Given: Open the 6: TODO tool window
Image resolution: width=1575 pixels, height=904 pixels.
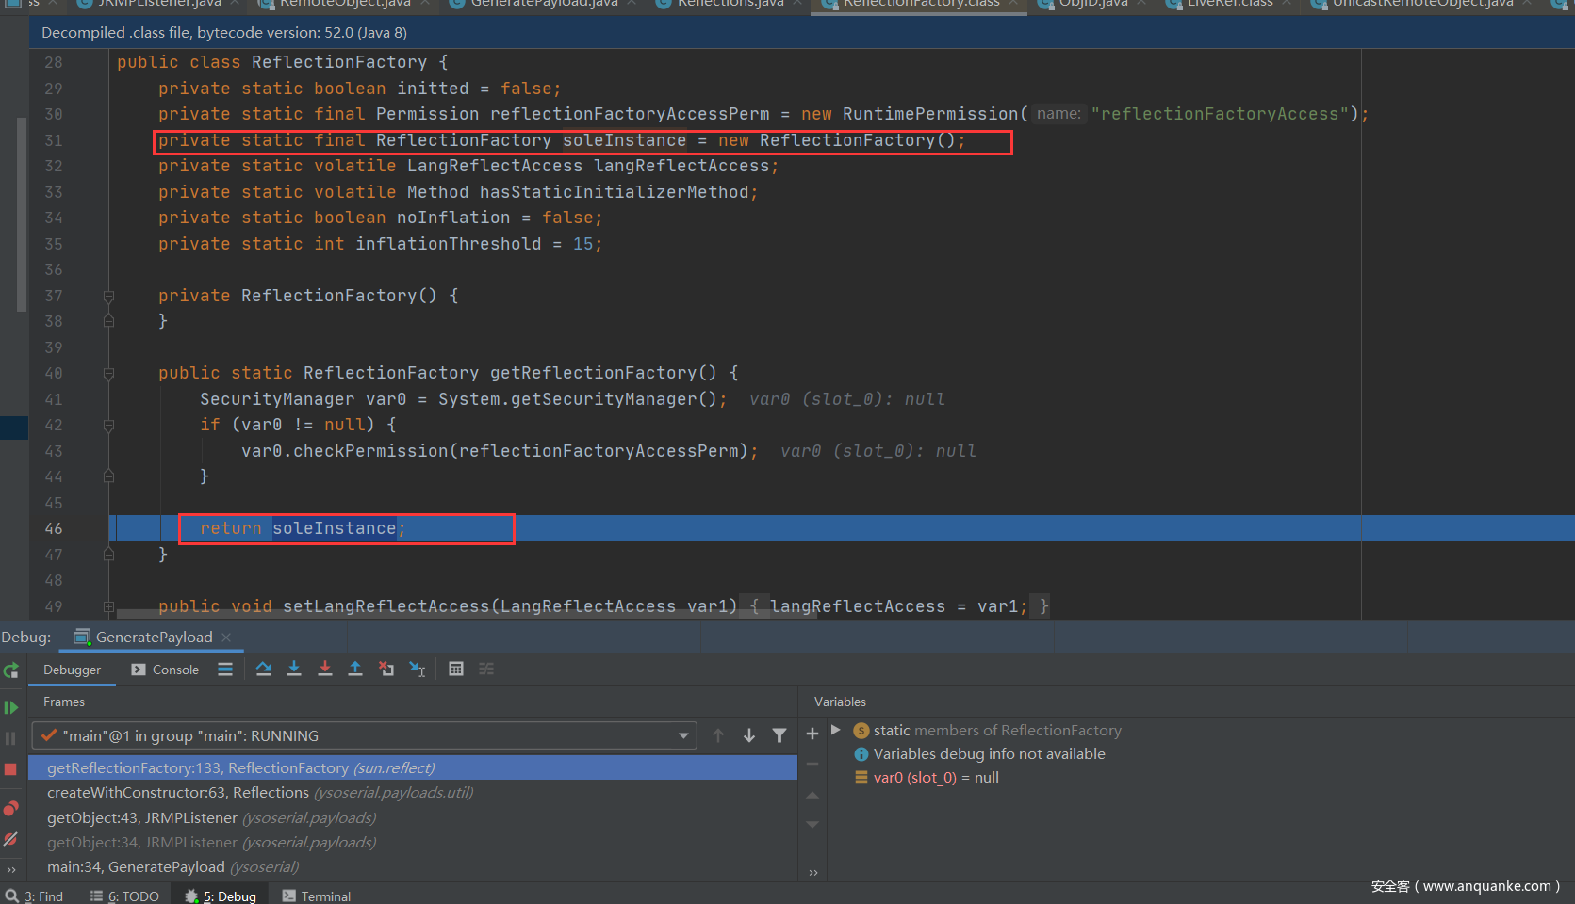Looking at the screenshot, I should [124, 896].
